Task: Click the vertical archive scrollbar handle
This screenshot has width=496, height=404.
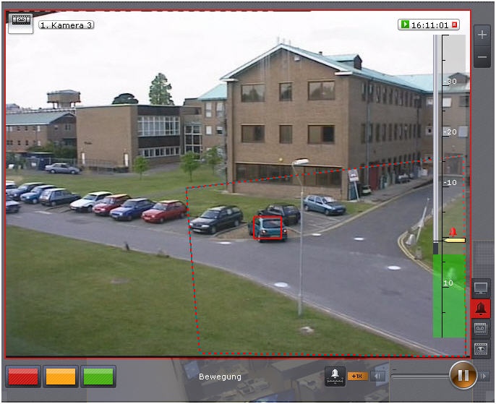Action: click(436, 248)
